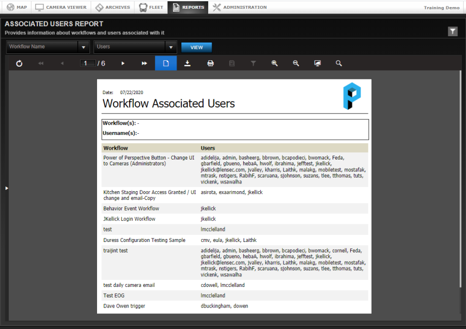Go to the Fleet tab
Viewport: 466px width, 329px height.
[x=151, y=7]
